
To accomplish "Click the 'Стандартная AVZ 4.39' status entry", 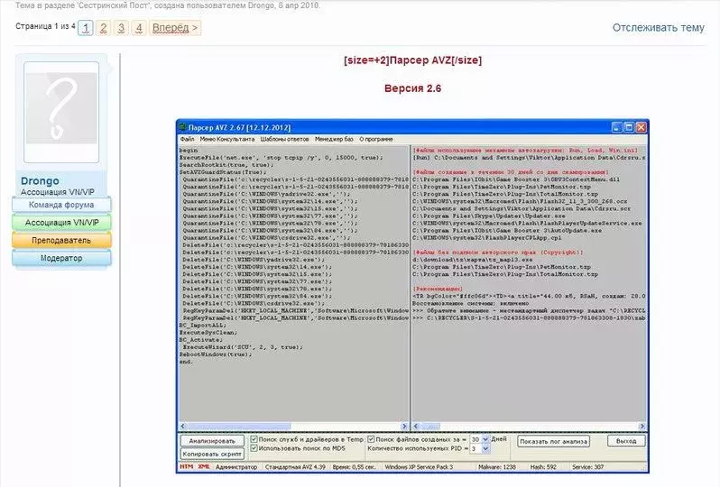I will [295, 467].
